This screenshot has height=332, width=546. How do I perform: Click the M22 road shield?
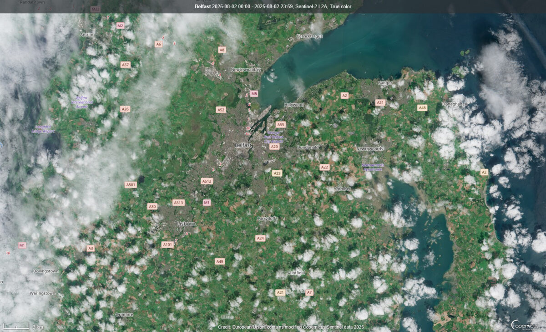(95, 9)
